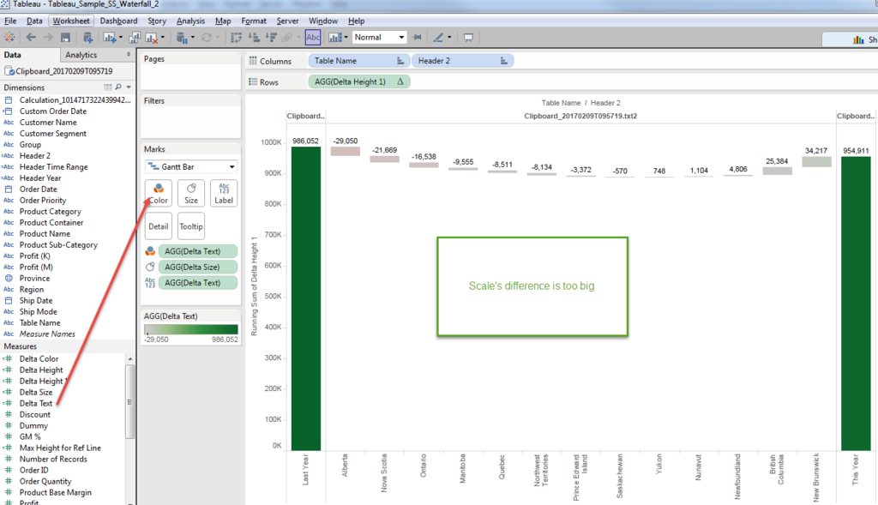Viewport: 878px width, 505px height.
Task: Switch to the Analytics tab
Action: pos(81,55)
